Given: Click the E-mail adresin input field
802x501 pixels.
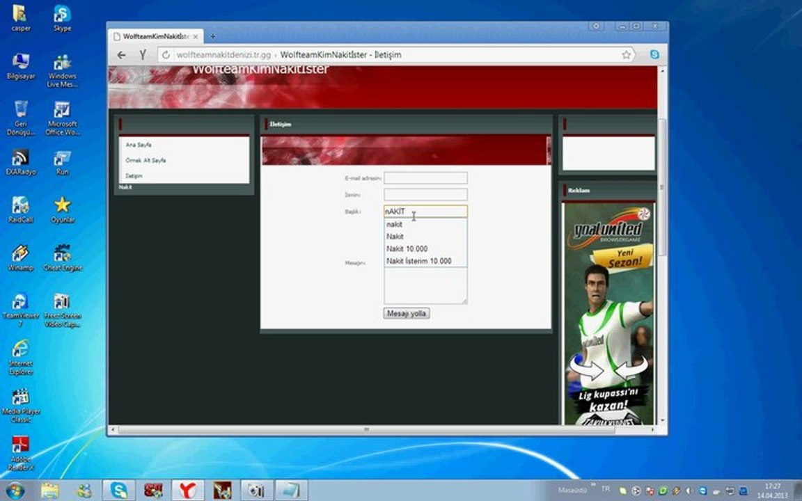Looking at the screenshot, I should (x=425, y=178).
